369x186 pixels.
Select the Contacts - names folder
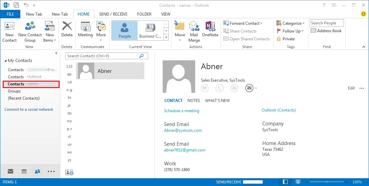pyautogui.click(x=31, y=84)
